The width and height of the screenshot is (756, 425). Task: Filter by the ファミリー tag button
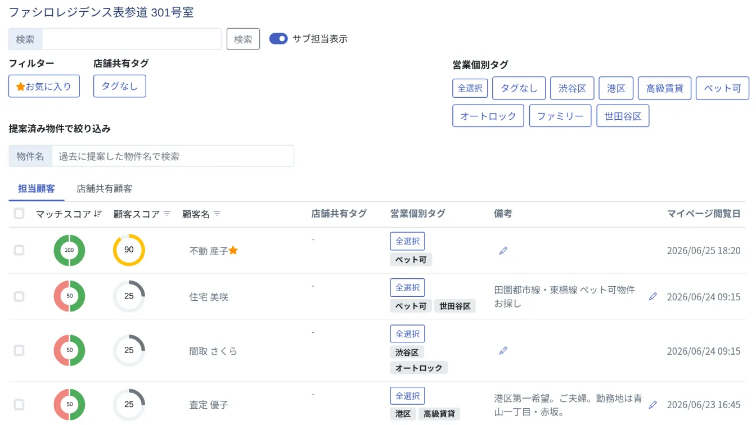point(560,116)
